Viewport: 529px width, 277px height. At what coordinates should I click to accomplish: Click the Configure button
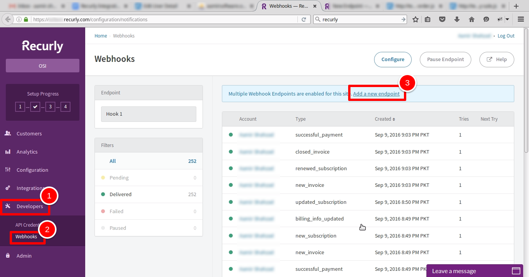tap(393, 59)
